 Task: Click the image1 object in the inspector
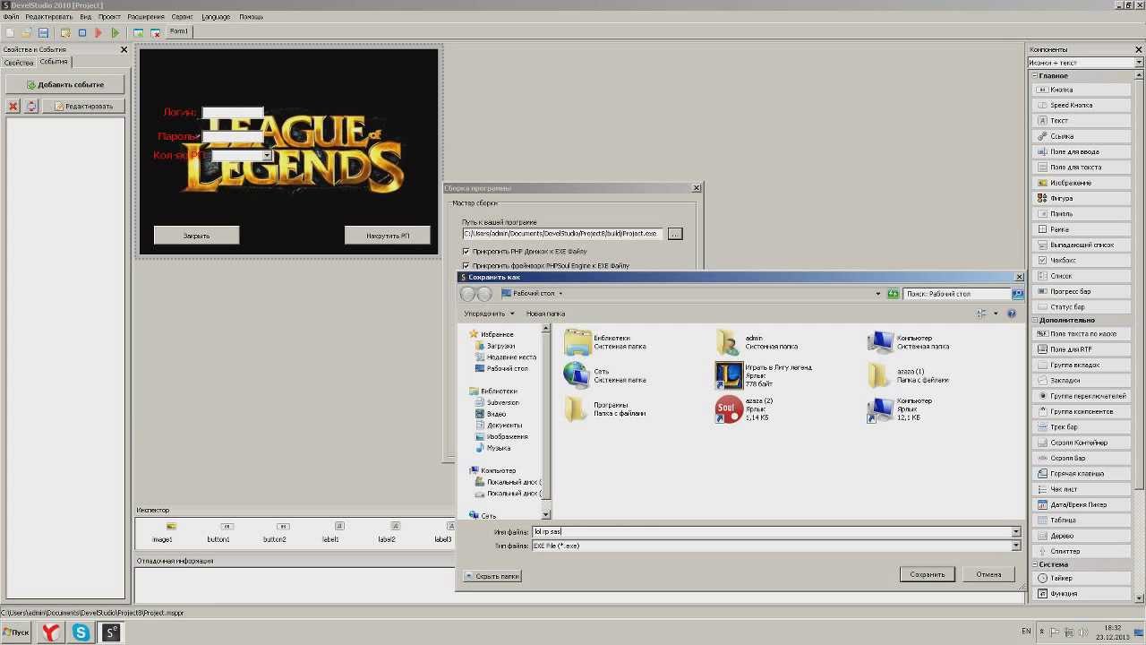click(x=162, y=532)
